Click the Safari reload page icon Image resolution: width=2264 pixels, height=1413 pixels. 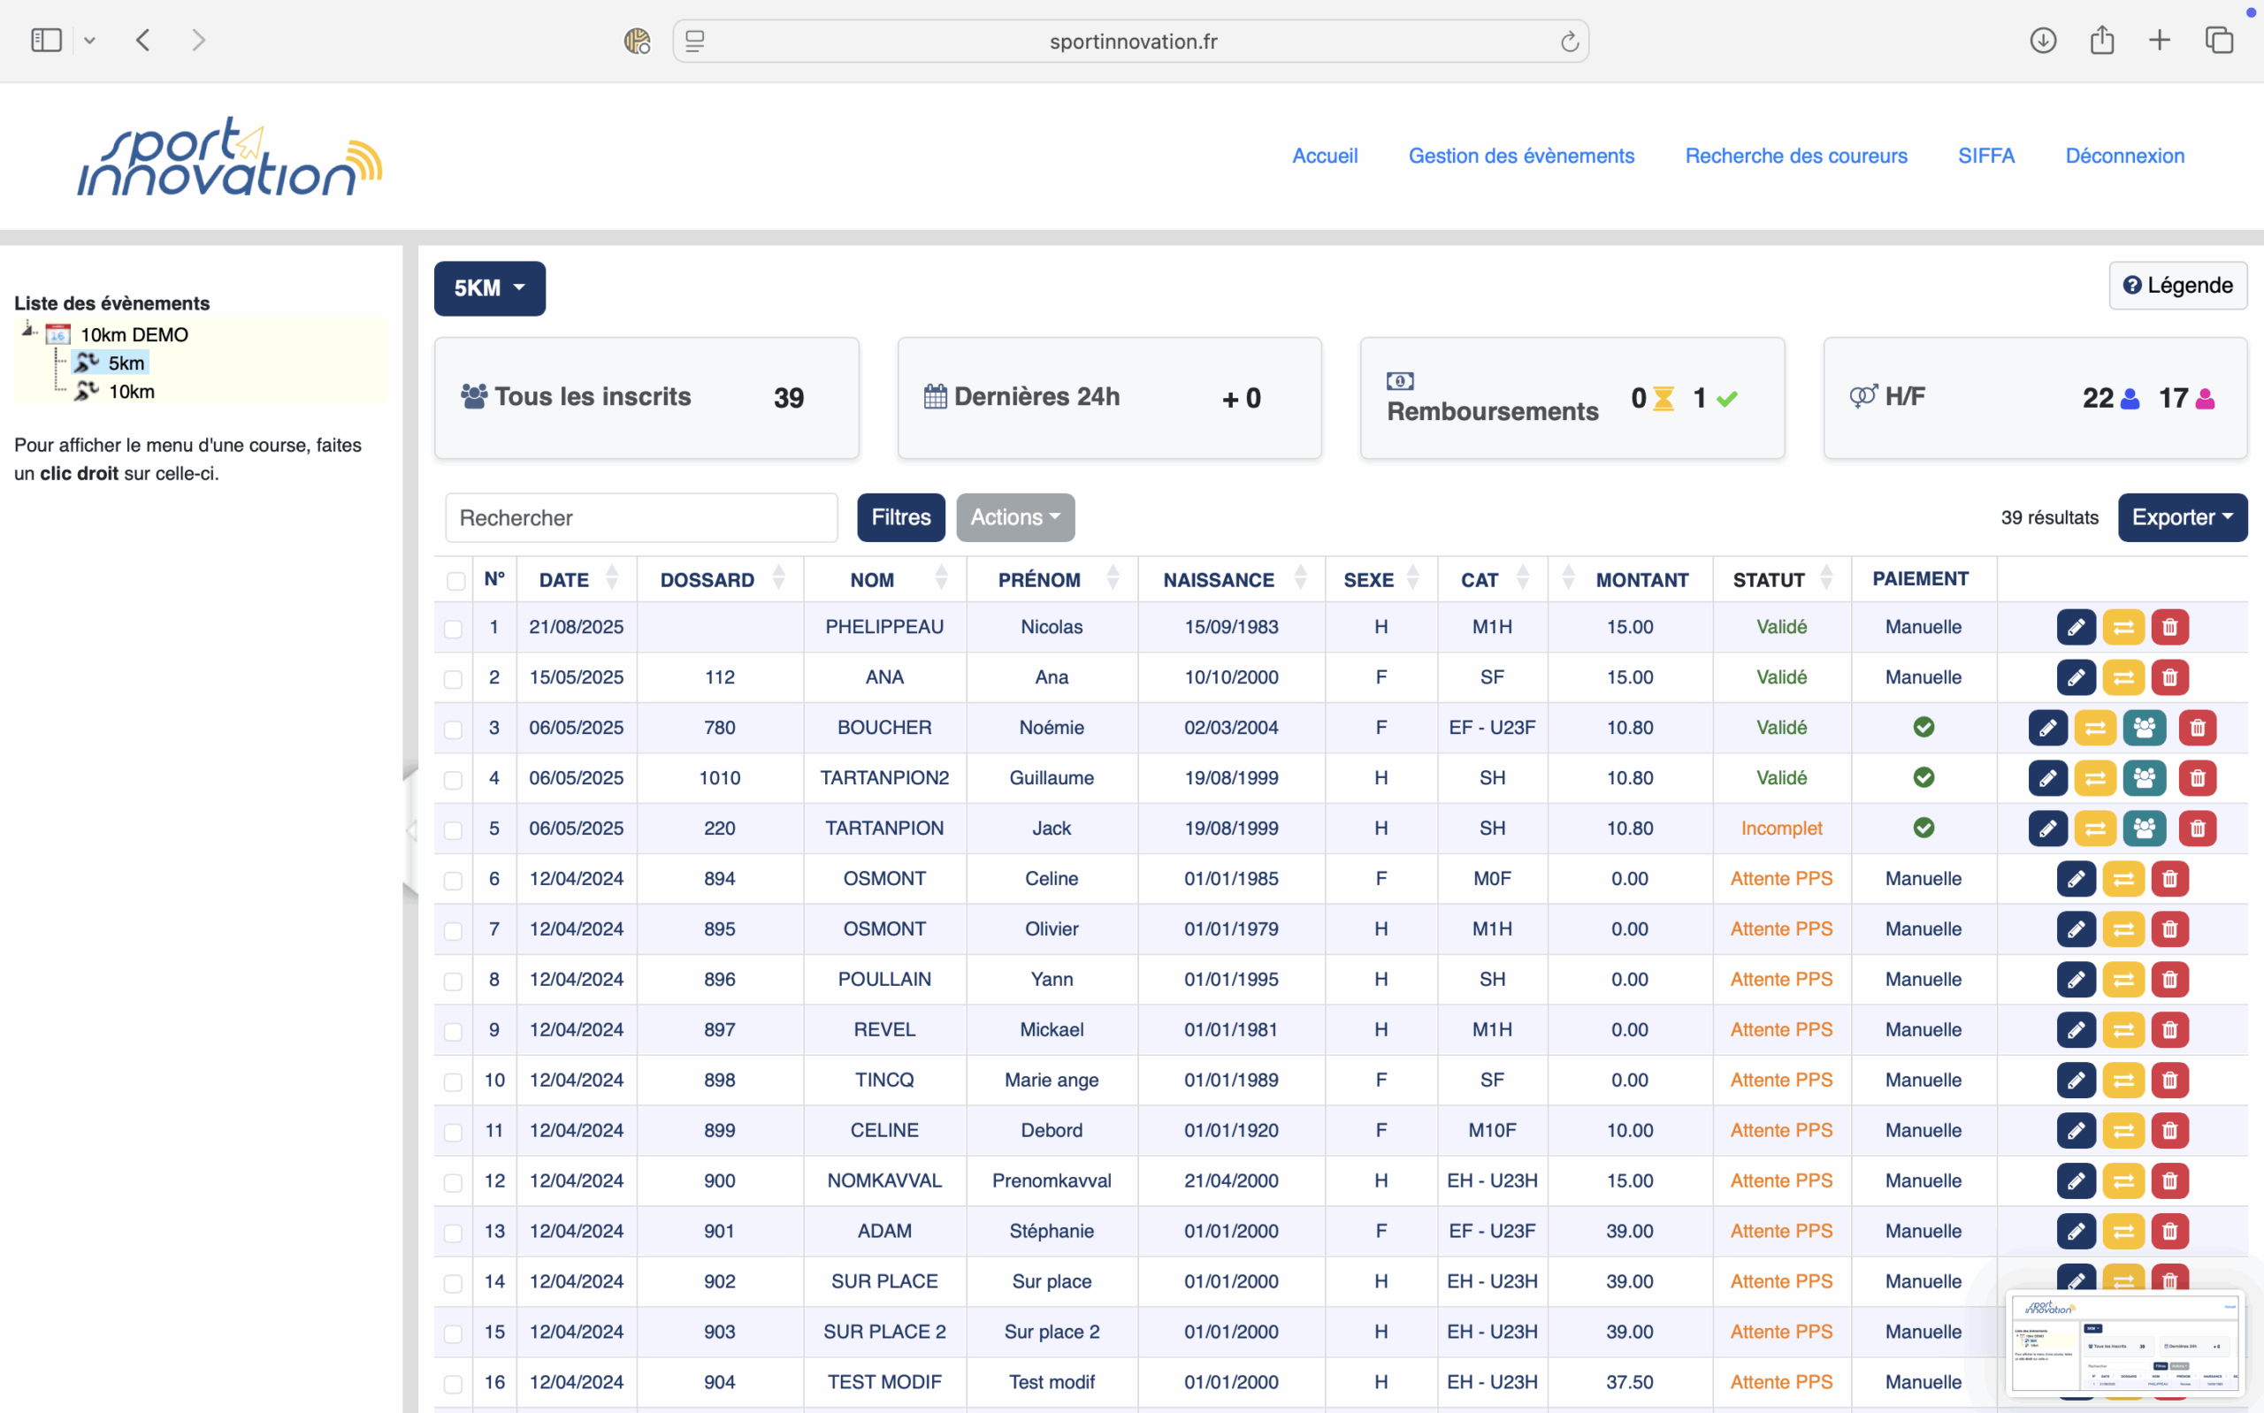tap(1569, 42)
